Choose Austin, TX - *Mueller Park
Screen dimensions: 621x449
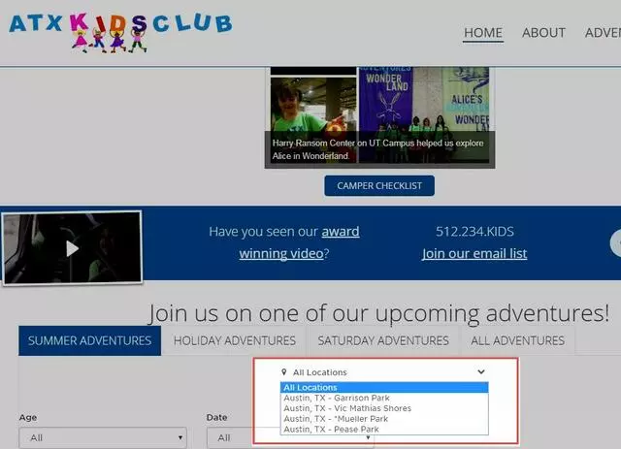[x=384, y=419]
